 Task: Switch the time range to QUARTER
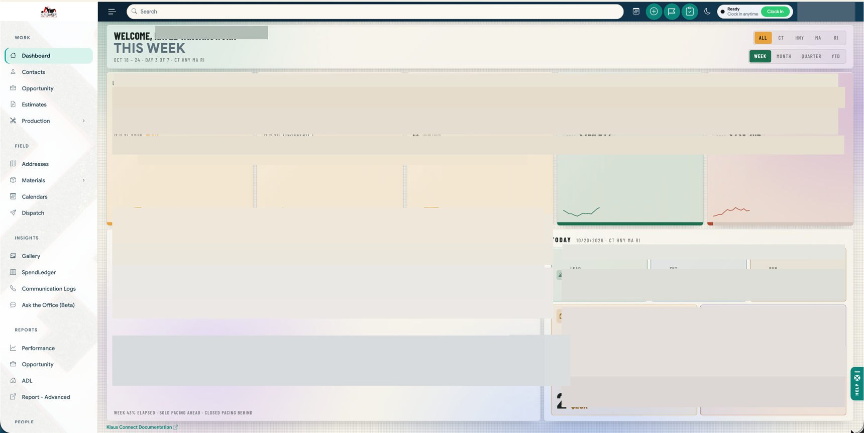coord(811,56)
